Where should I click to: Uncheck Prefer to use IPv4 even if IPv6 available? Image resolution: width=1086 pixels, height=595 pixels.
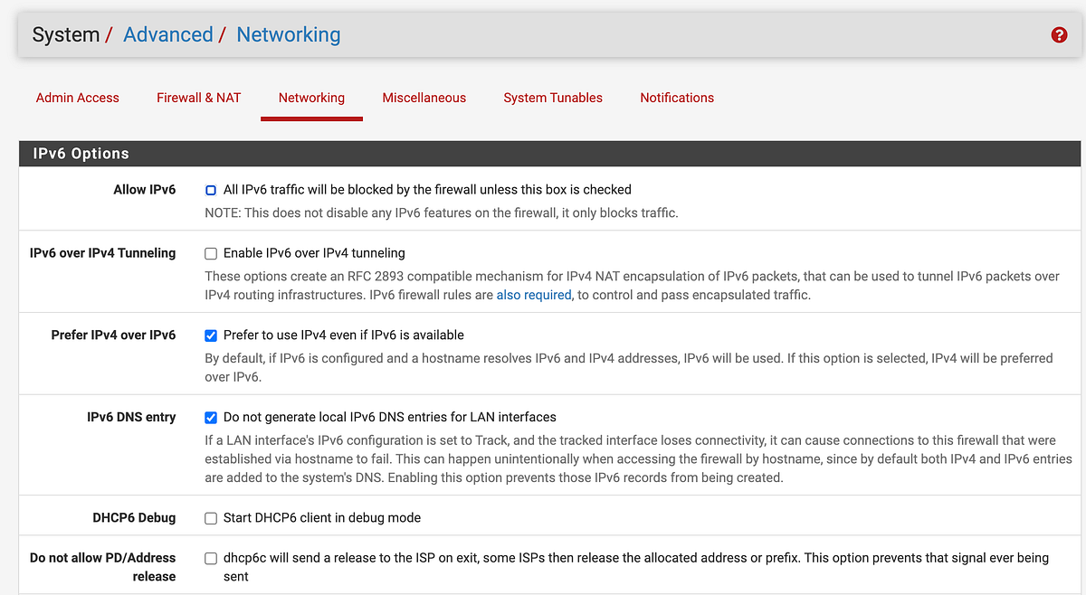point(210,335)
